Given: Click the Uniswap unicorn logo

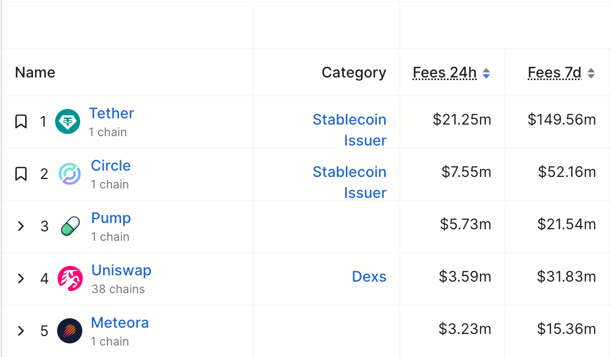Looking at the screenshot, I should [70, 278].
